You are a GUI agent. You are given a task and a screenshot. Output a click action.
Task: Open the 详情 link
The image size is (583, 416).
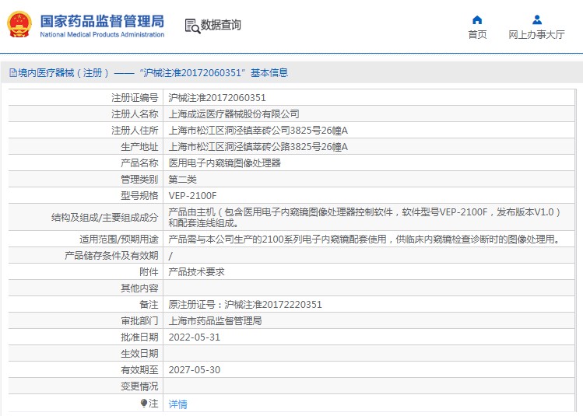click(x=177, y=404)
